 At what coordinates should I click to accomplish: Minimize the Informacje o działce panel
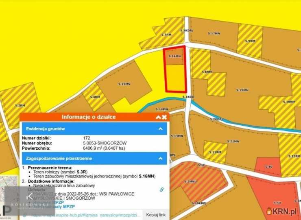[158, 117]
